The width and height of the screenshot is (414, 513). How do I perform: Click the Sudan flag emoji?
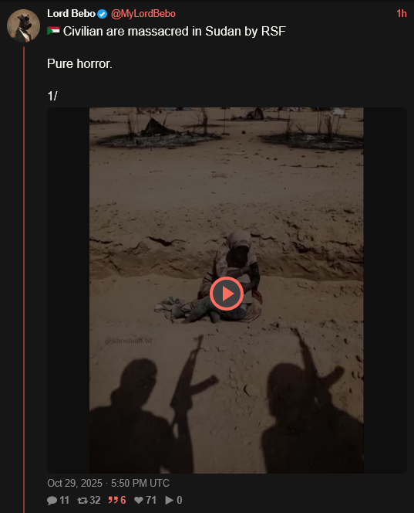tap(53, 31)
